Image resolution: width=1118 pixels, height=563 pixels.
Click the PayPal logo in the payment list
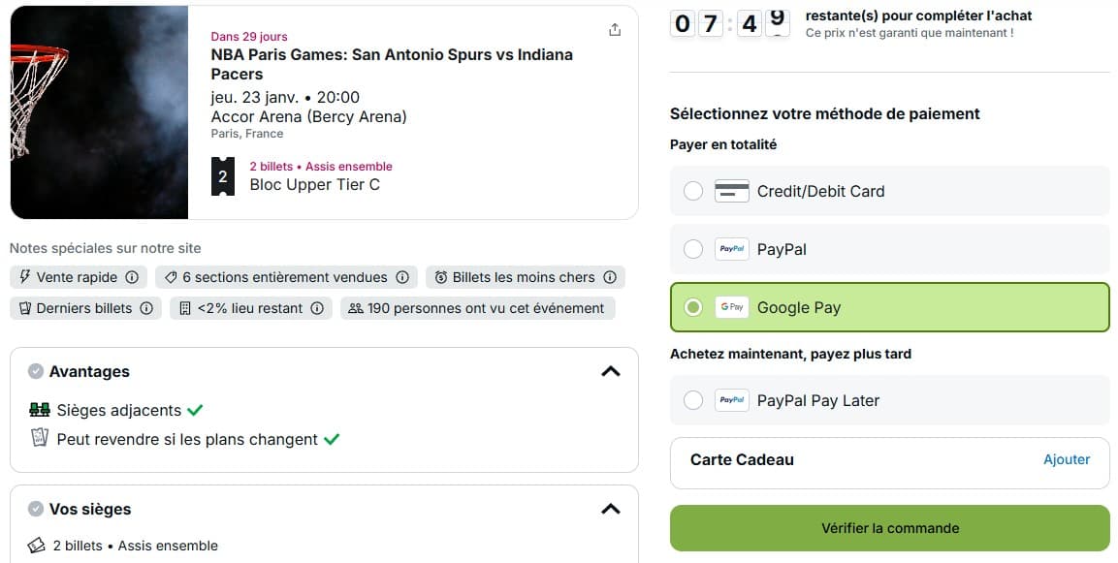[732, 249]
